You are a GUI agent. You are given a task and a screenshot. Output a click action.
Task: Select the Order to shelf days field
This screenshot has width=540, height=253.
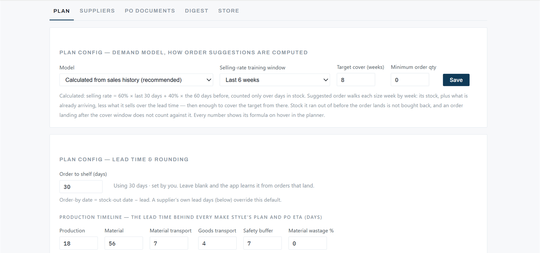point(81,187)
